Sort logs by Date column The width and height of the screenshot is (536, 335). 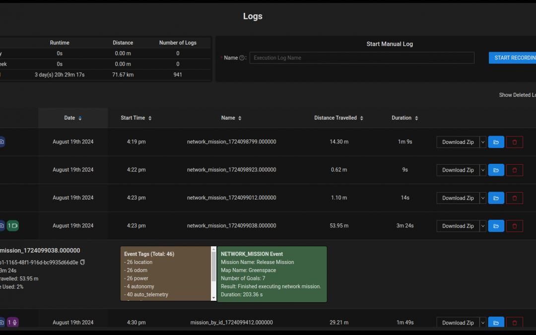point(72,118)
